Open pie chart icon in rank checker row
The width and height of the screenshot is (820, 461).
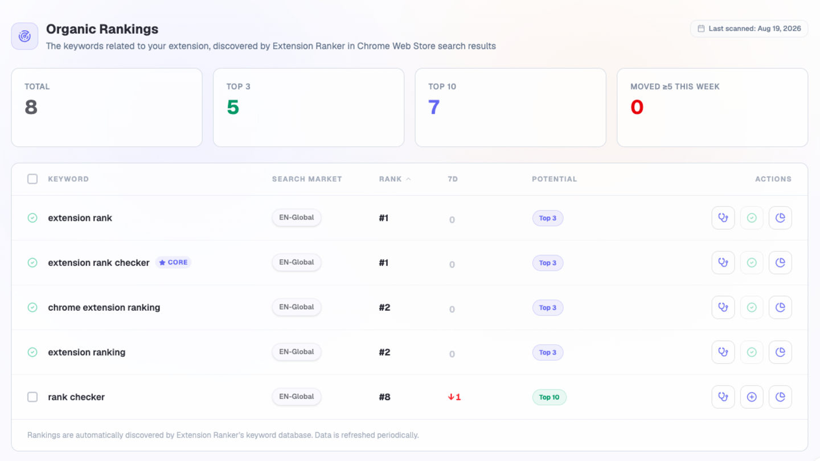pos(780,397)
